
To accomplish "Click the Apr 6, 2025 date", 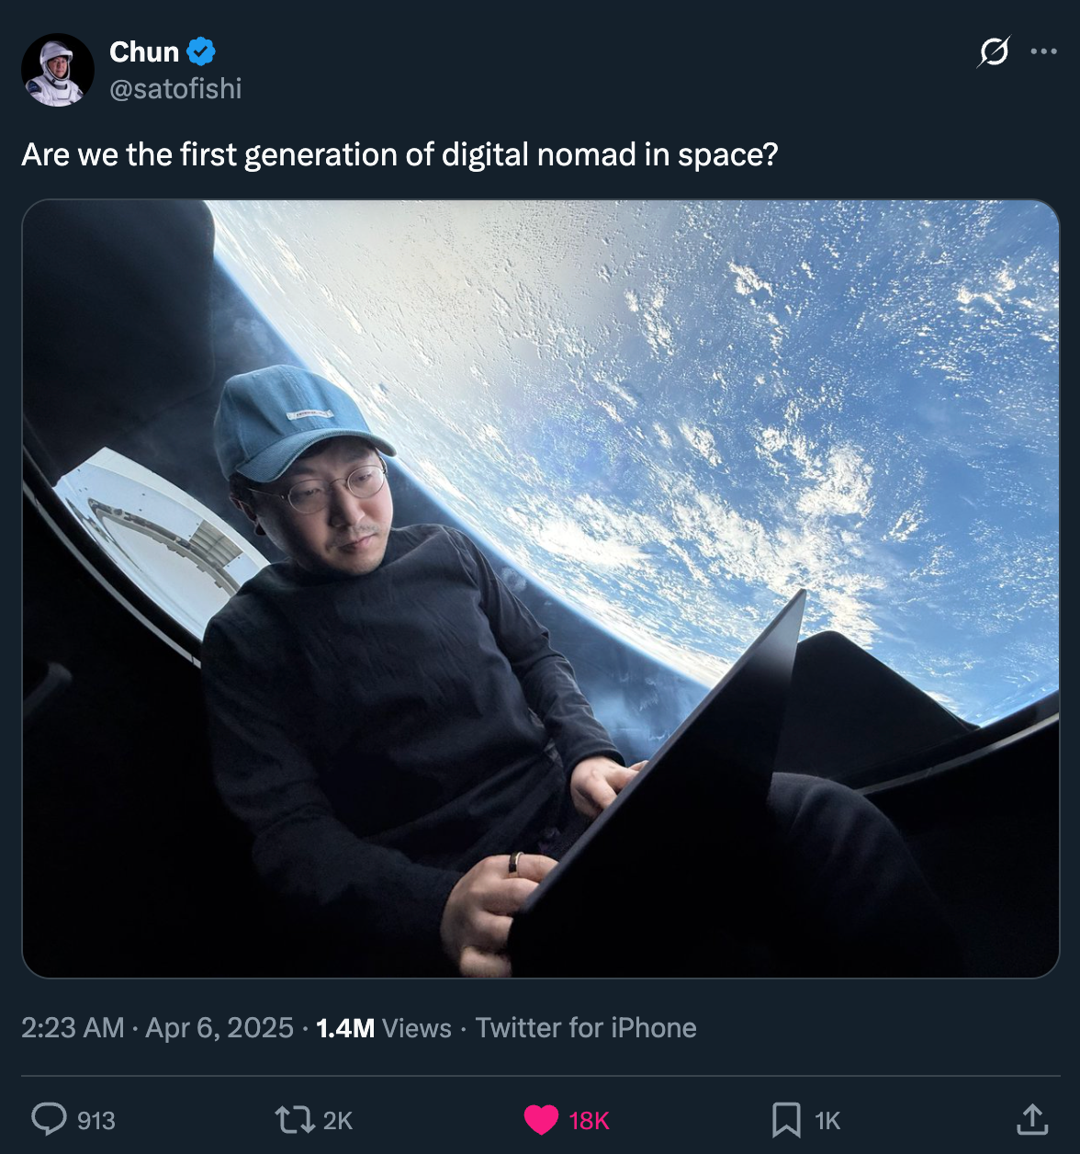I will point(219,1027).
